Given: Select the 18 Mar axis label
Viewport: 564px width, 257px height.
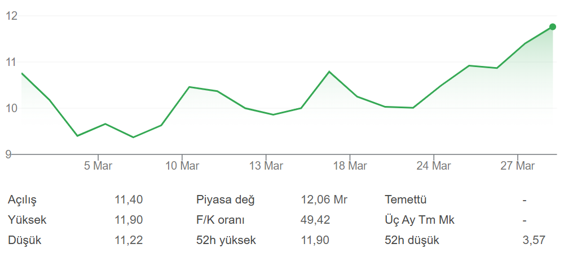Looking at the screenshot, I should [x=350, y=166].
